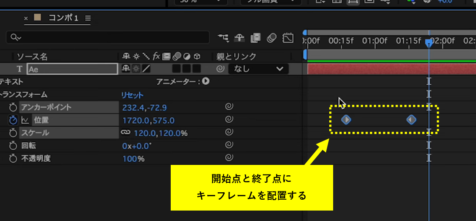The height and width of the screenshot is (221, 476).
Task: Select the first 位置 keyframe
Action: [346, 120]
